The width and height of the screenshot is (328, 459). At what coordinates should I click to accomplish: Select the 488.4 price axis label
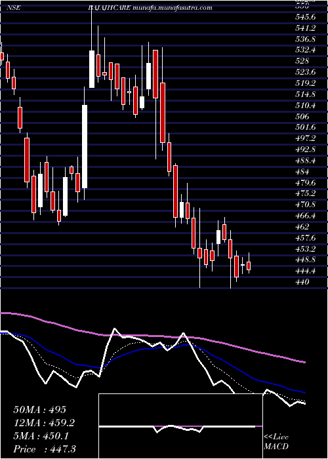tap(305, 161)
